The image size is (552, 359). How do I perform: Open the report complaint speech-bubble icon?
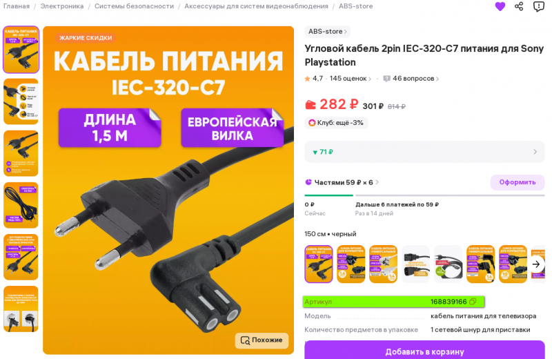tap(539, 6)
